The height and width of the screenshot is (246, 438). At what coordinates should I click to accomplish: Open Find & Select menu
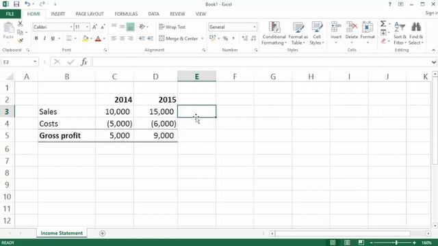[x=416, y=33]
